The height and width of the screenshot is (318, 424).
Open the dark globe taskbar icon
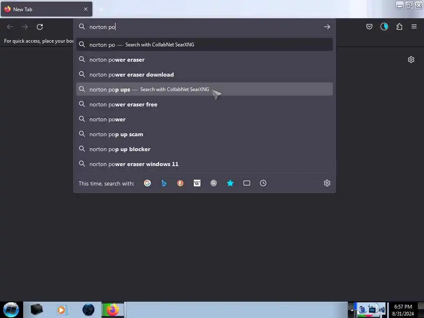click(x=89, y=310)
